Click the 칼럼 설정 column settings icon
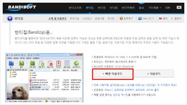Viewport: 187px width, 105px height. 67,63
